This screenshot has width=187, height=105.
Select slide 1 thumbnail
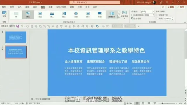[x=15, y=37]
